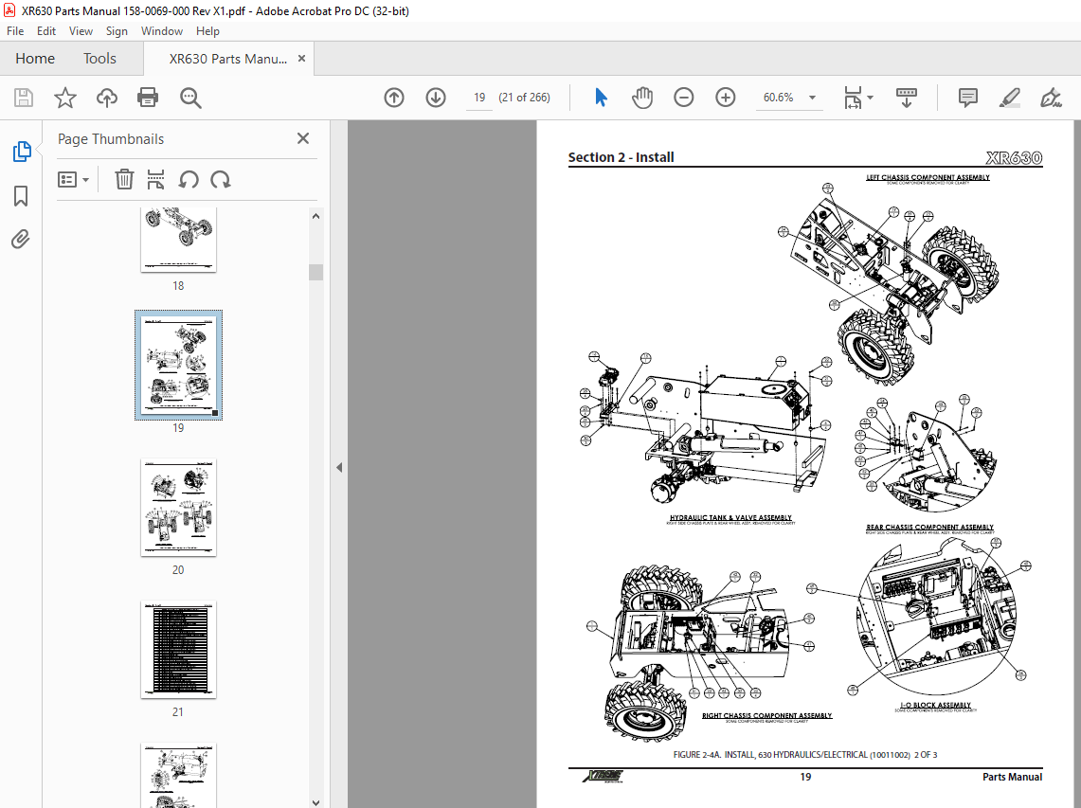Show Page Thumbnails panel icon in sidebar
Screen dimensions: 1081x808
tap(22, 152)
